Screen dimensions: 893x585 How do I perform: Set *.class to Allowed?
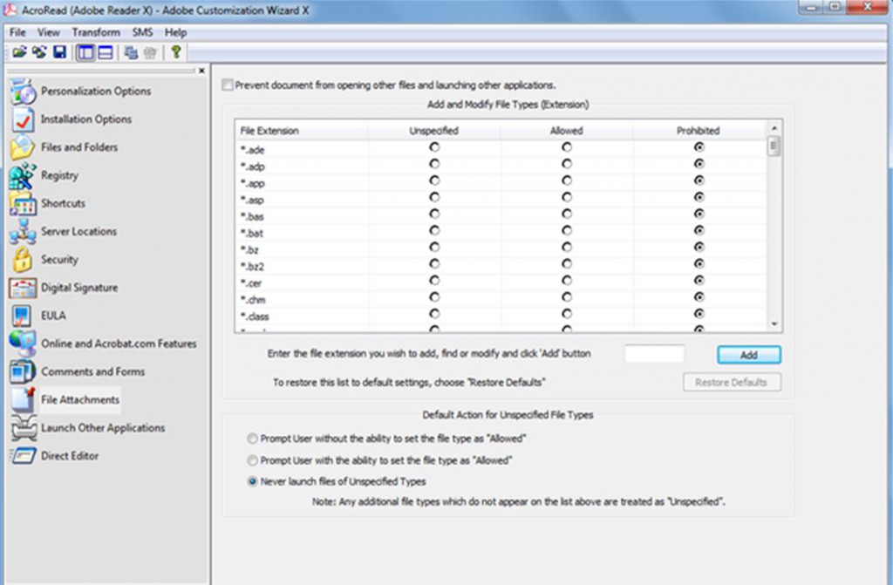(x=567, y=313)
